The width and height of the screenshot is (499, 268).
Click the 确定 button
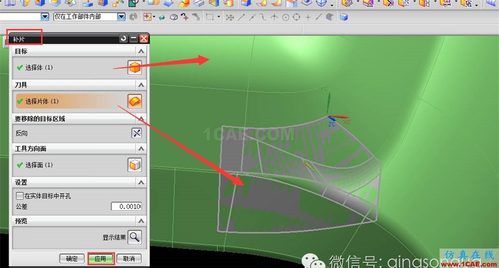(72, 258)
